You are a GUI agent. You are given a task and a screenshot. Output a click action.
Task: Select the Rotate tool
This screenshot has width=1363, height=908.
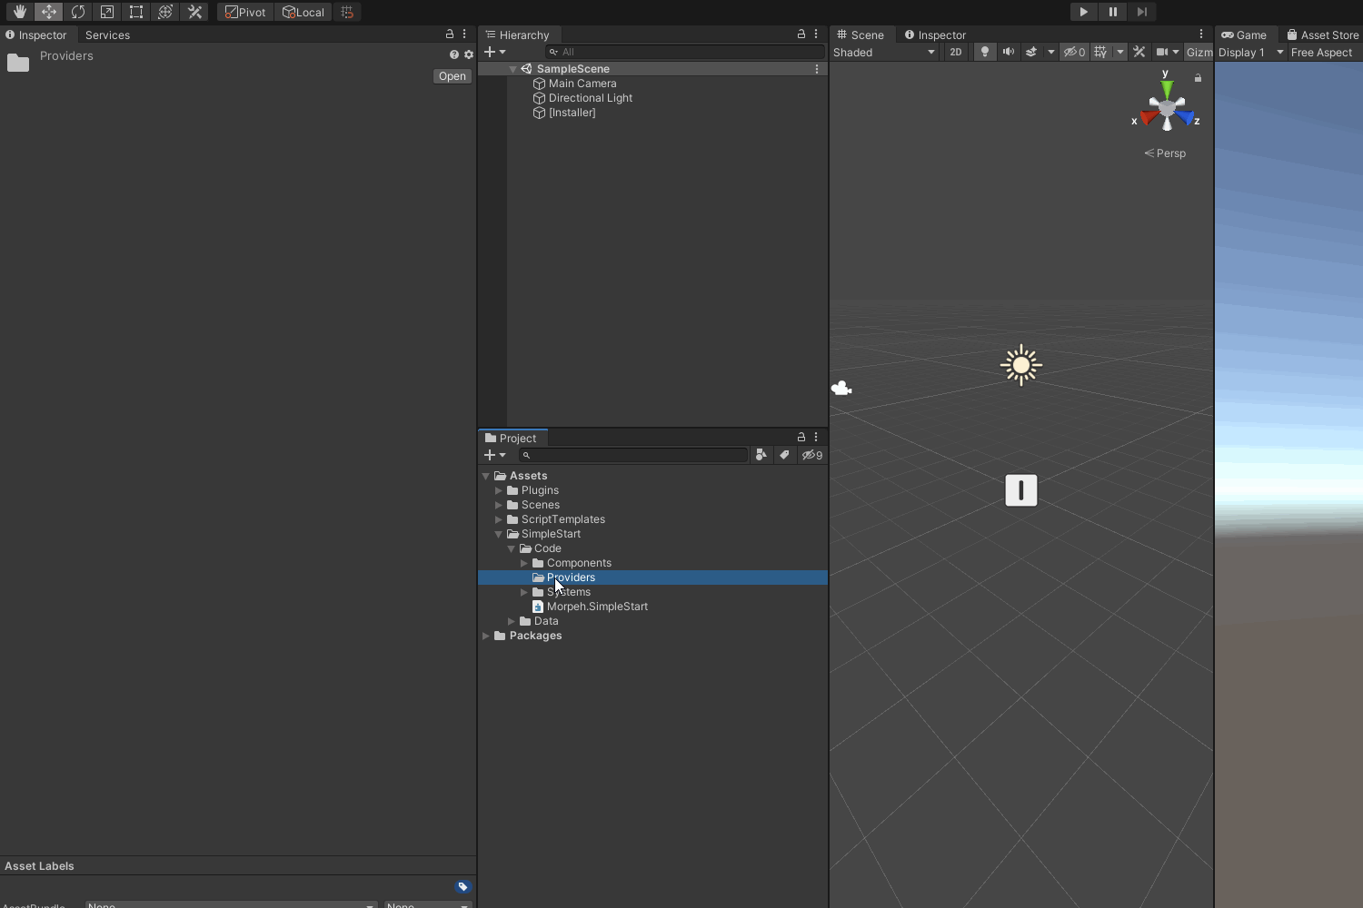pyautogui.click(x=78, y=12)
